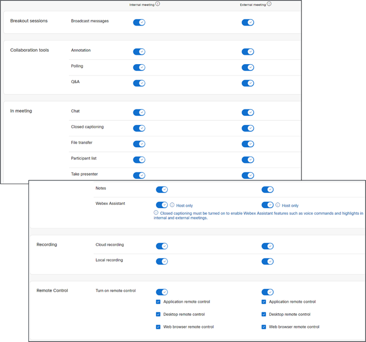
Task: Disable Chat for internal meetings
Action: tap(139, 113)
